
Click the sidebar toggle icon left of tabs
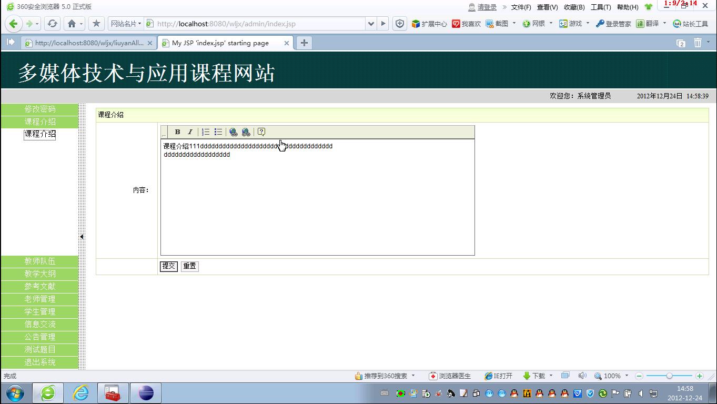pyautogui.click(x=11, y=43)
